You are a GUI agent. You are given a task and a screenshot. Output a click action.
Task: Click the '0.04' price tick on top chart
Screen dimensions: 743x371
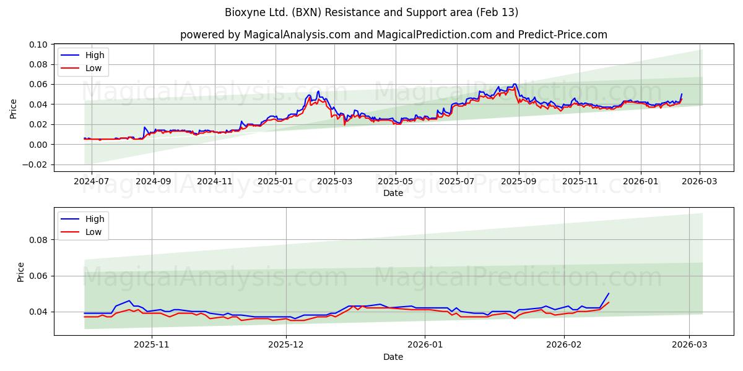pyautogui.click(x=38, y=104)
